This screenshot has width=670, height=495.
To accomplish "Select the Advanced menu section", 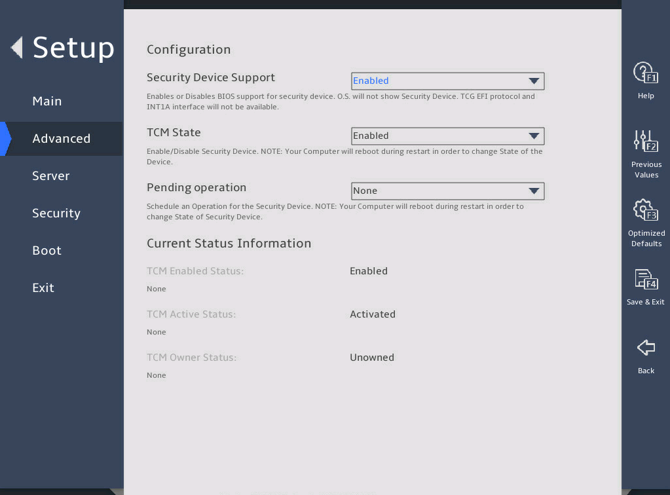I will pyautogui.click(x=62, y=138).
